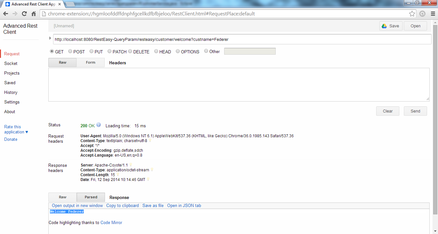Select the POST request method
The width and height of the screenshot is (438, 234).
70,51
